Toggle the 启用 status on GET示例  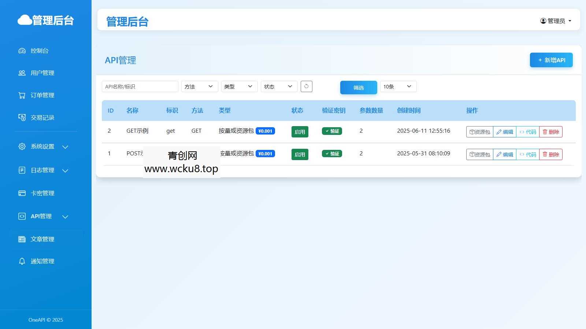[x=300, y=132]
